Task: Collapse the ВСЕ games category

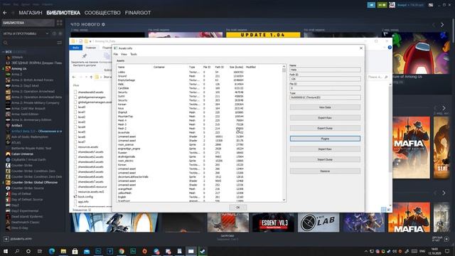Action: pos(4,52)
